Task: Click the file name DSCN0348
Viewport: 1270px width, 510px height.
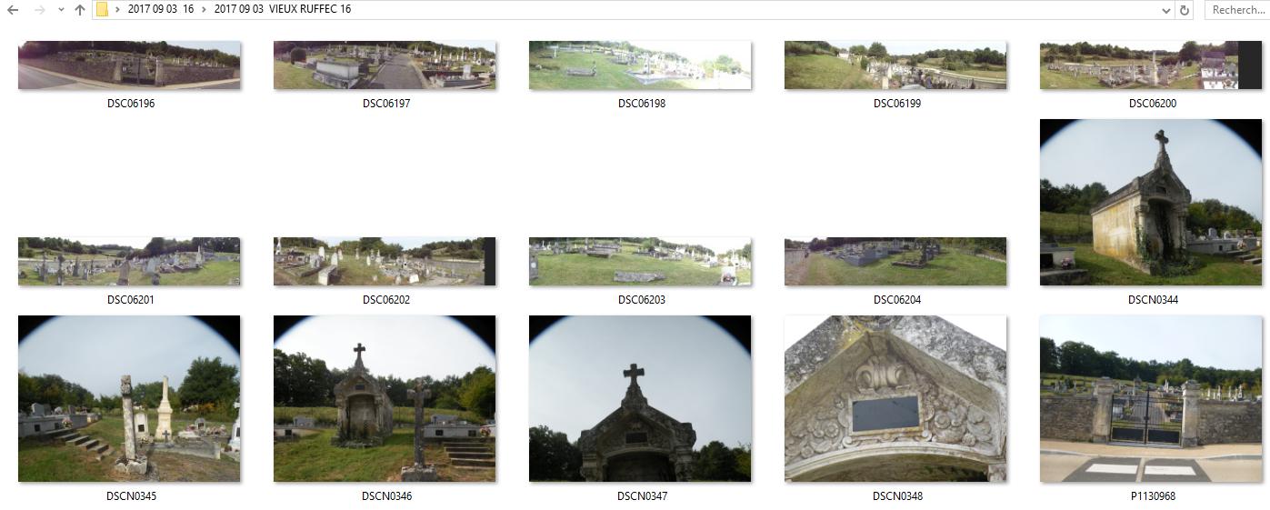Action: click(x=897, y=496)
